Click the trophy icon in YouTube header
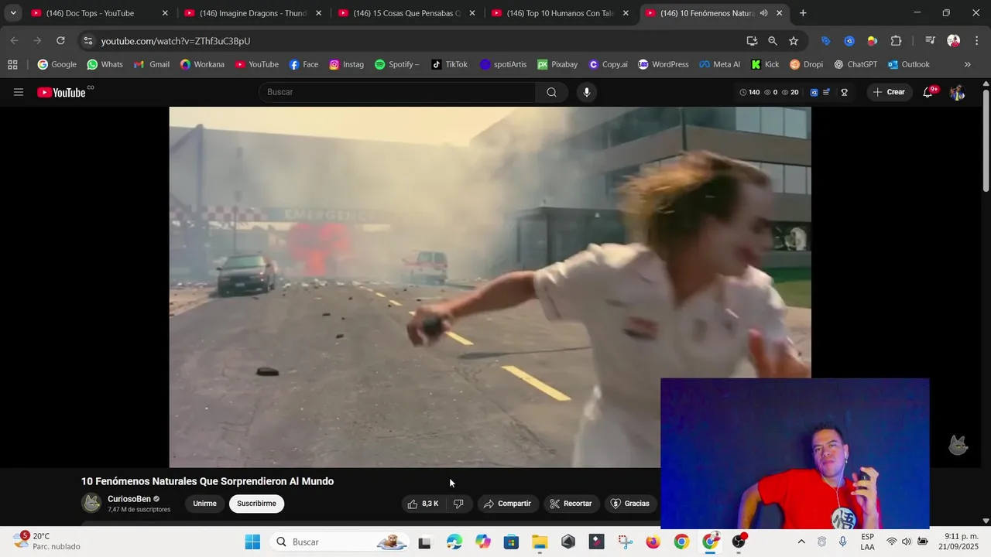 tap(844, 92)
